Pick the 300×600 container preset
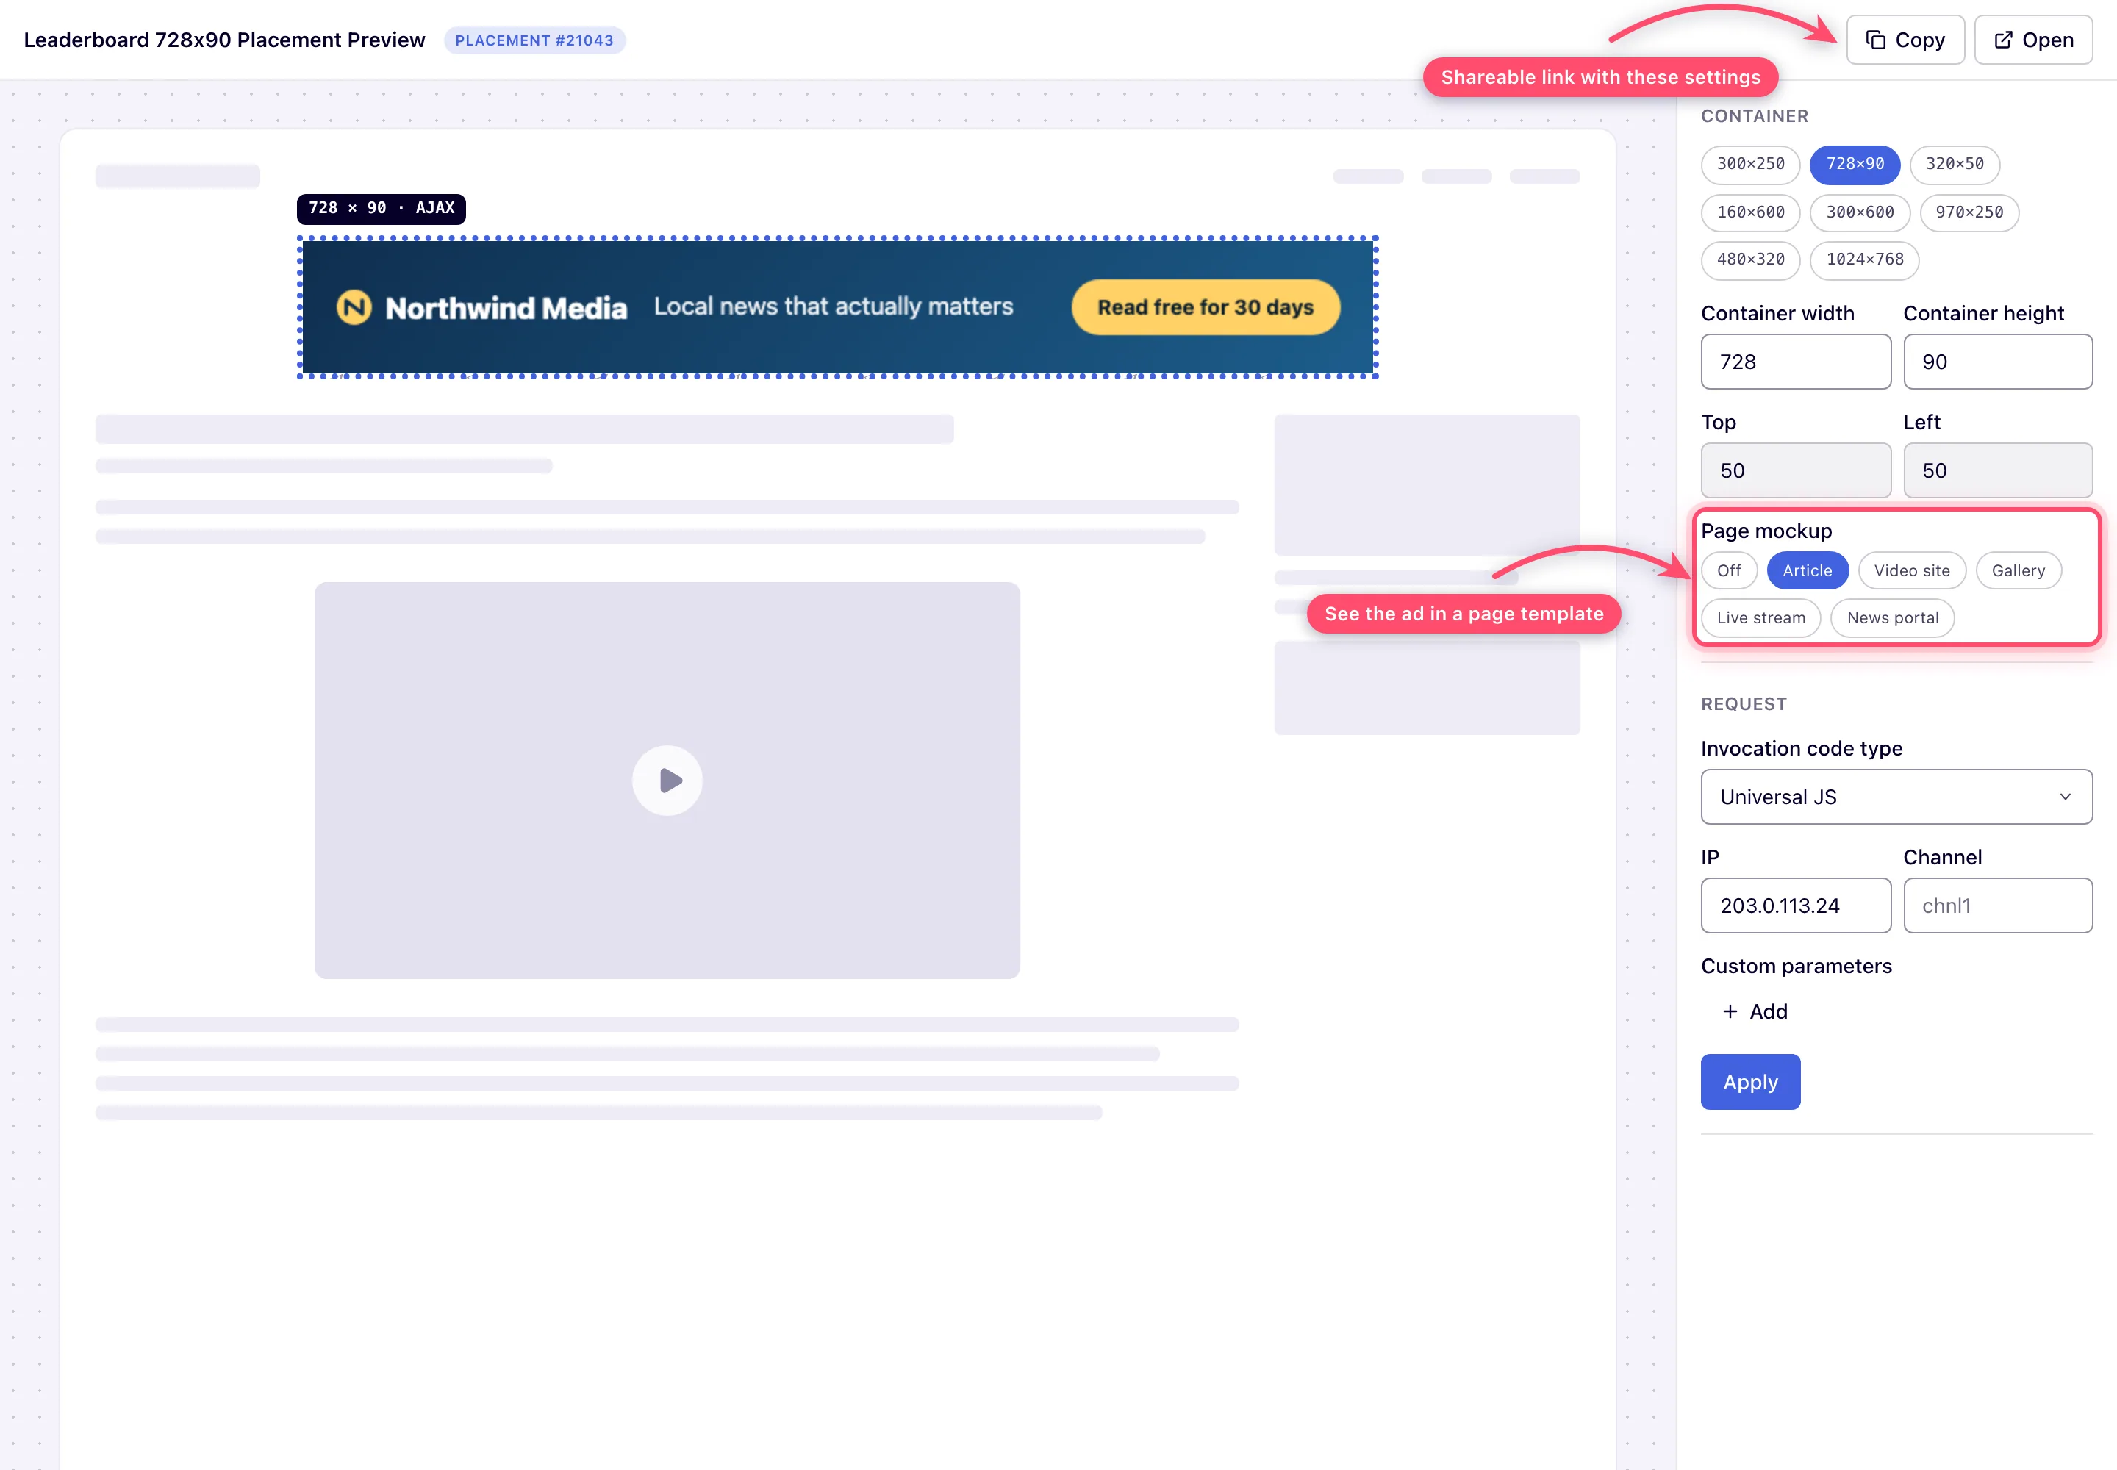Viewport: 2117px width, 1470px height. 1860,212
